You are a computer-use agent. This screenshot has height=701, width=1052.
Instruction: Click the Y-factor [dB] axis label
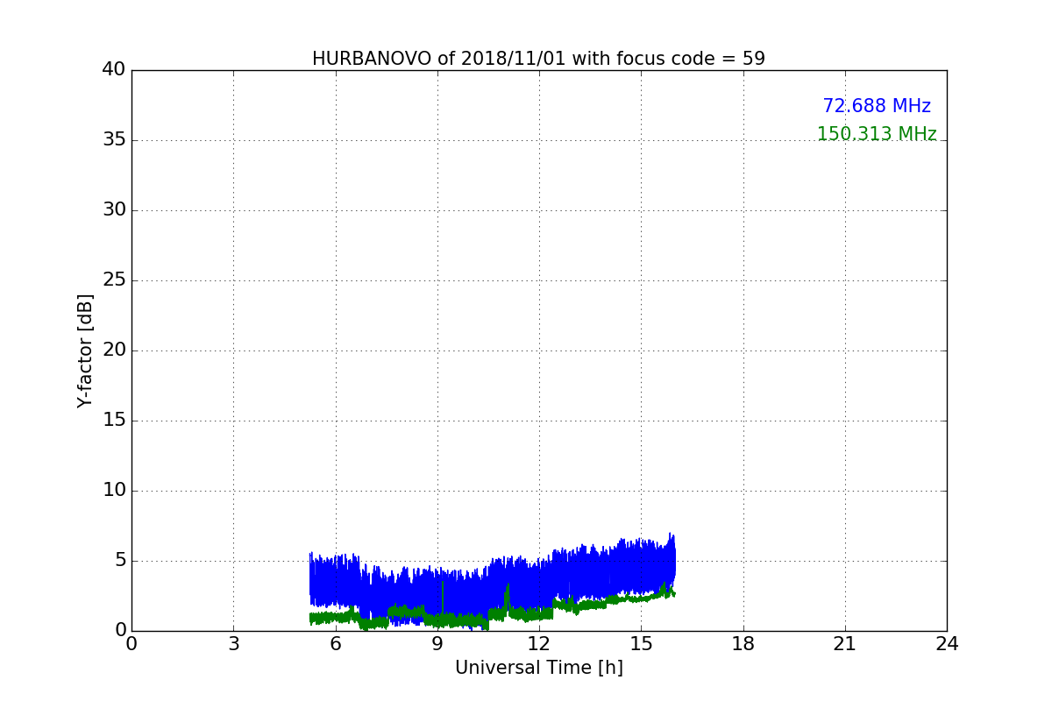click(85, 350)
